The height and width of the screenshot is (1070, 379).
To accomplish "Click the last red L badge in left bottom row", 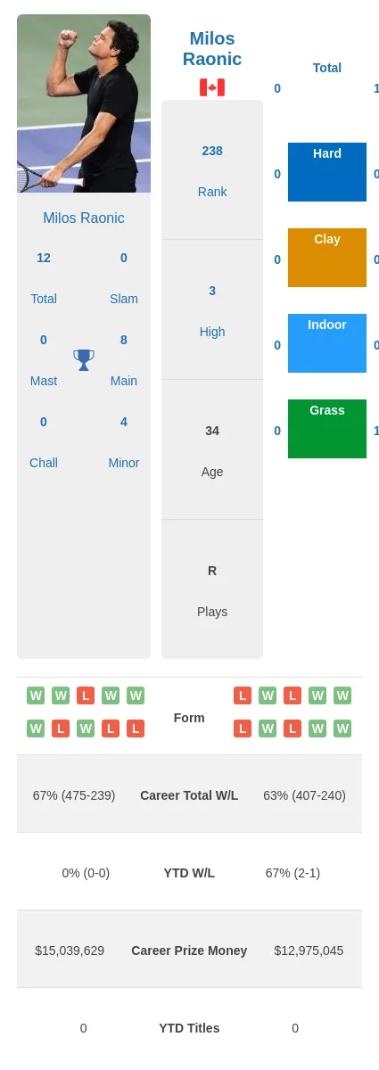I will pyautogui.click(x=136, y=728).
